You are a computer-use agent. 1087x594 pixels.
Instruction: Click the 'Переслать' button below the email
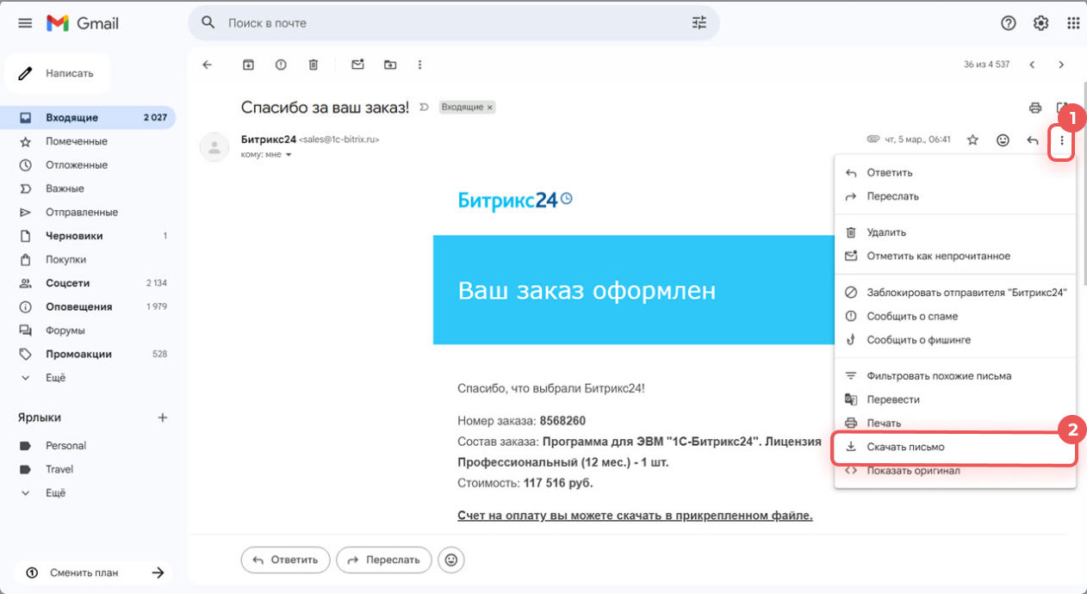coord(383,560)
